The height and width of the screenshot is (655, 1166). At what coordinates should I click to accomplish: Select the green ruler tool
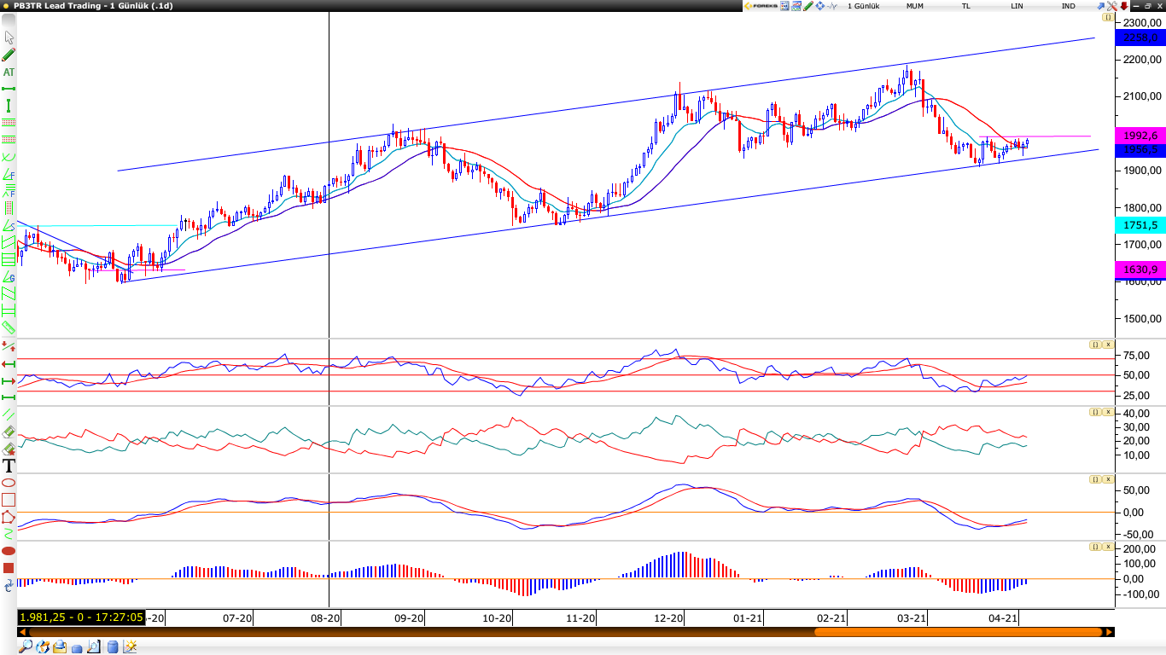click(9, 327)
